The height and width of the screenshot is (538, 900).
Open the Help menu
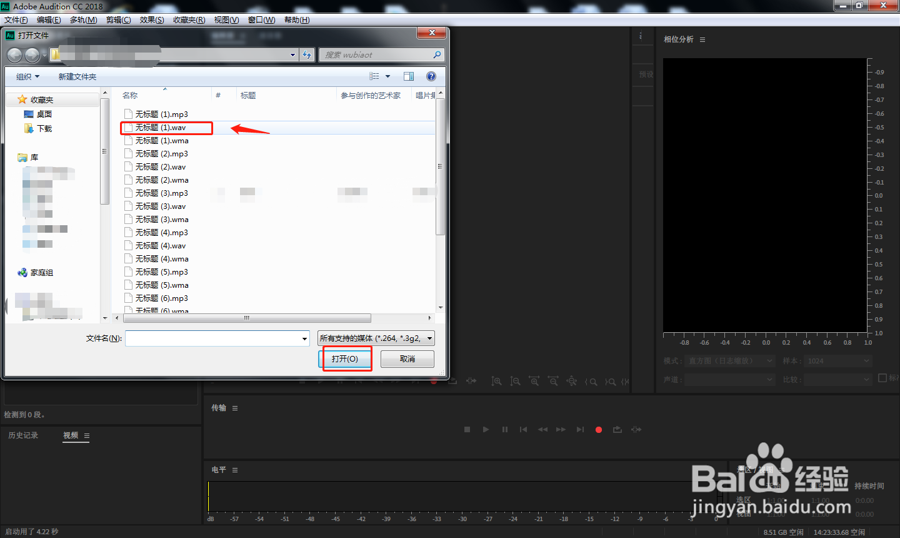click(297, 20)
